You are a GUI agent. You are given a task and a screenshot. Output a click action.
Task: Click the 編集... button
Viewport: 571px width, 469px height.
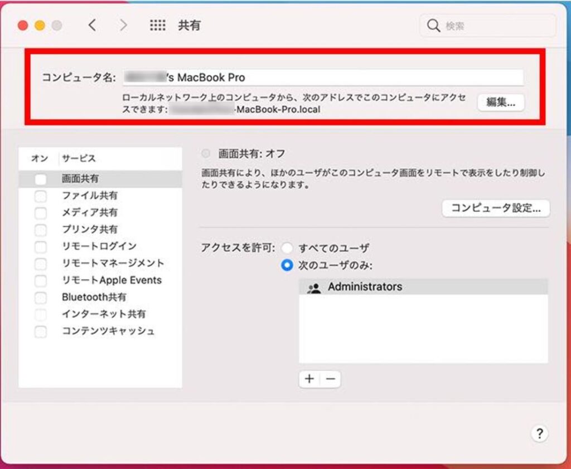(501, 102)
